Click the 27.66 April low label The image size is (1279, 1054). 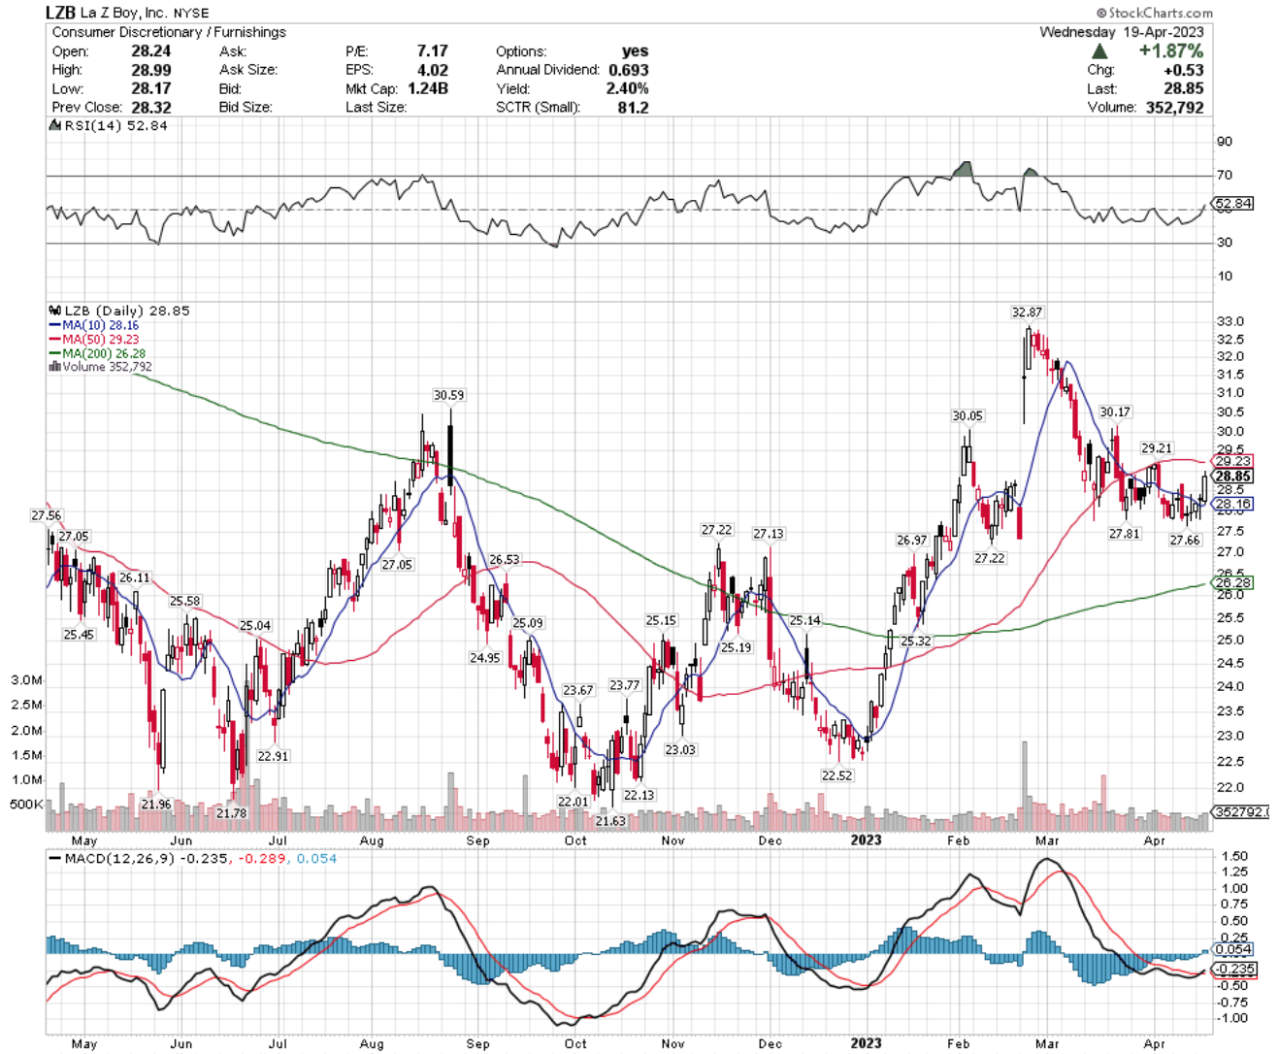[1185, 540]
